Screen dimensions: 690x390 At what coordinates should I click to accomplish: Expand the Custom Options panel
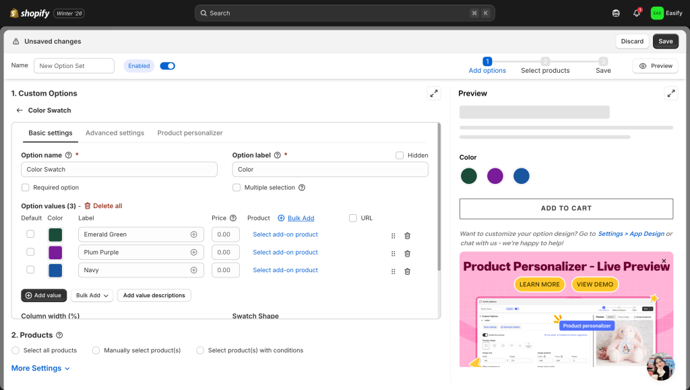point(434,94)
